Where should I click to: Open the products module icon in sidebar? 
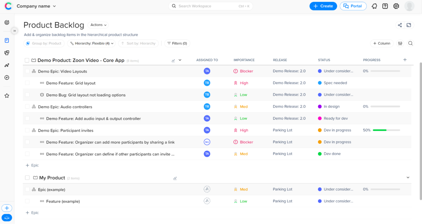[x=7, y=53]
